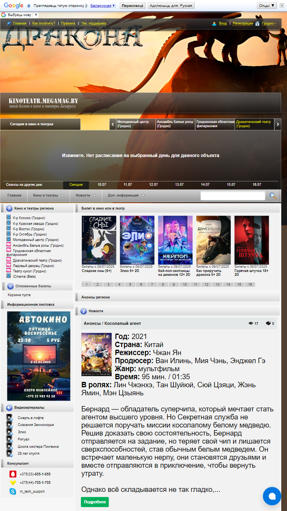Open the Как оплатить? link
The height and width of the screenshot is (511, 287).
click(44, 23)
